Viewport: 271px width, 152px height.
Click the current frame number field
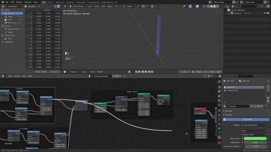point(185,72)
